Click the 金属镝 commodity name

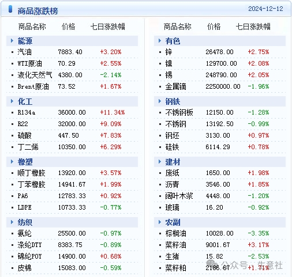click(x=175, y=86)
